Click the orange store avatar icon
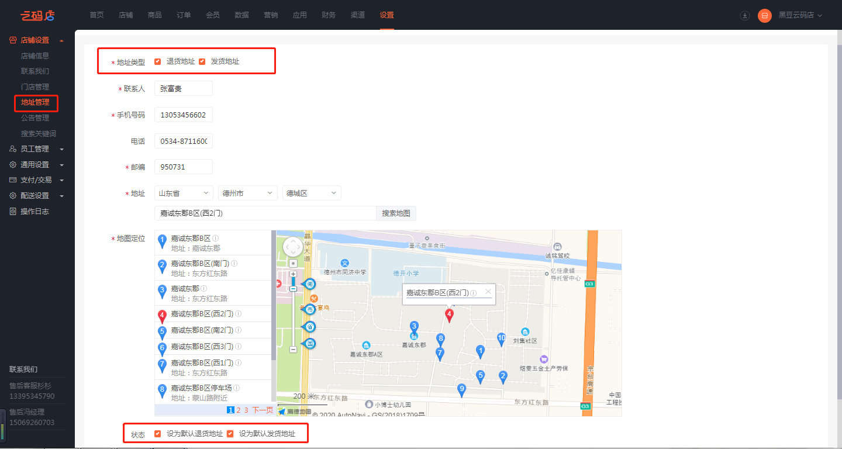 (x=764, y=16)
